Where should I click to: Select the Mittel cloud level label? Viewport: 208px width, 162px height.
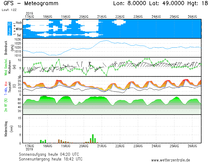18,29
